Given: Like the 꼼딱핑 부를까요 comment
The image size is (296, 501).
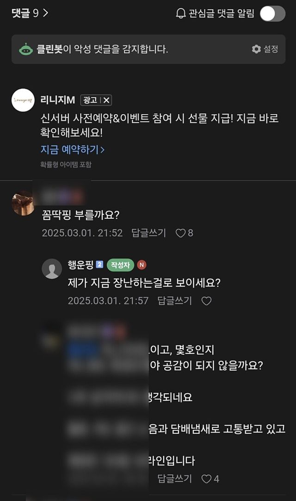Looking at the screenshot, I should (180, 233).
